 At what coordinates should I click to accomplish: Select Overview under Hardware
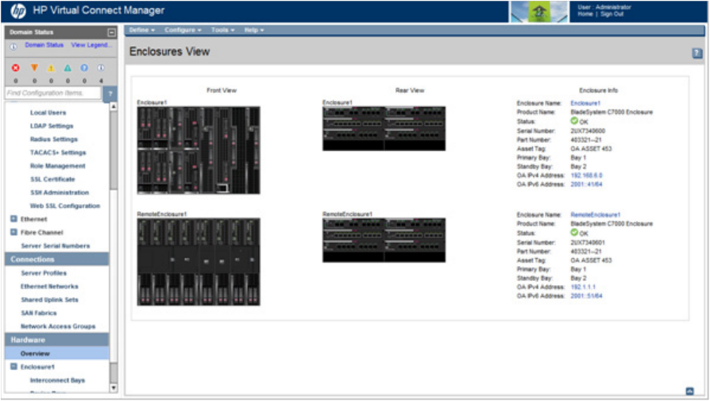pyautogui.click(x=57, y=353)
